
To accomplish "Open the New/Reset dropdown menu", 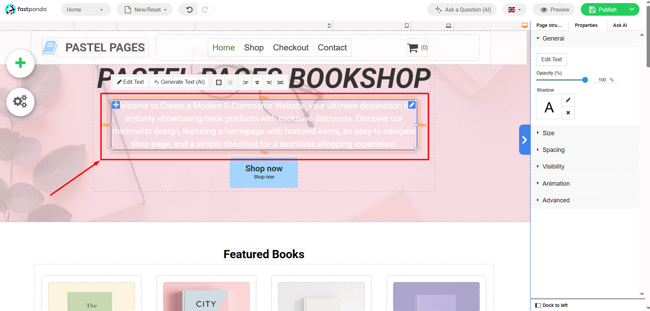I will [x=144, y=10].
